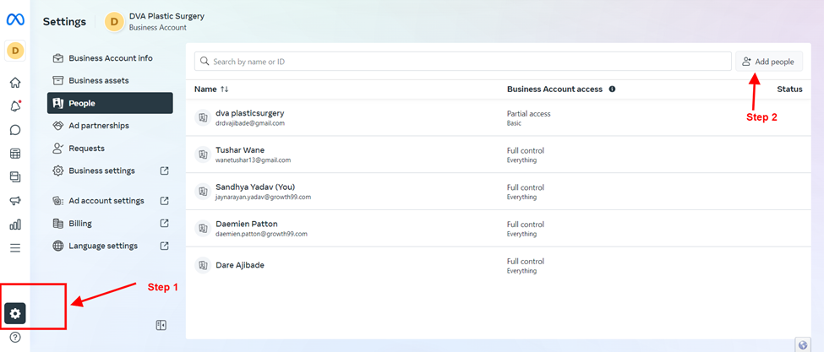Open the content planner grid icon
The image size is (824, 352).
pos(15,154)
